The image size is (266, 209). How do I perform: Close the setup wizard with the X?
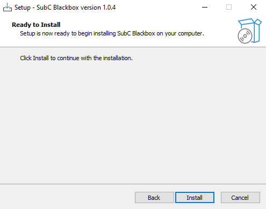coord(254,8)
